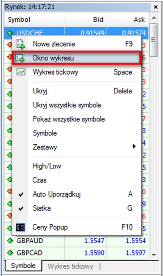The width and height of the screenshot is (163, 276).
Task: Expand the Zestawy submenu arrow
Action: [134, 146]
